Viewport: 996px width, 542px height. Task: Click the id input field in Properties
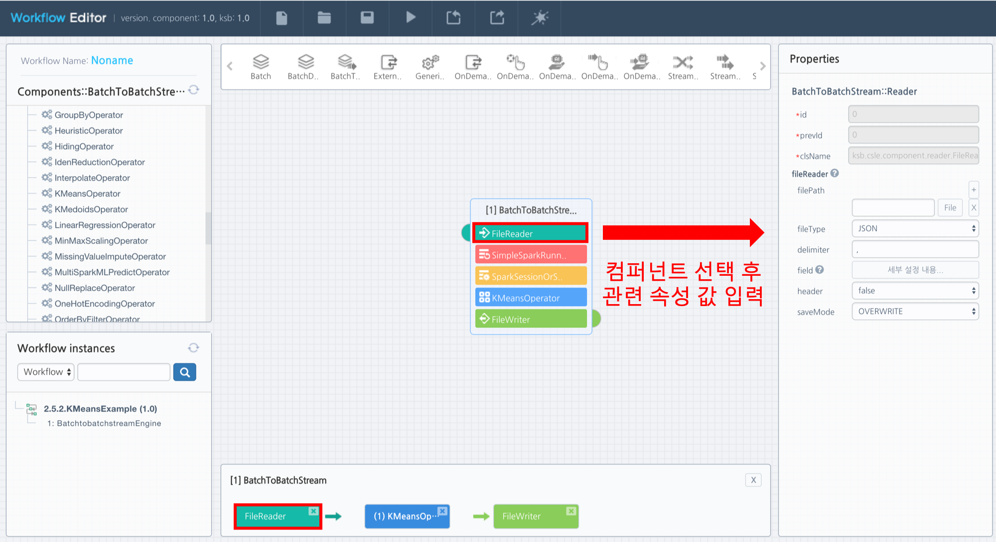click(912, 114)
